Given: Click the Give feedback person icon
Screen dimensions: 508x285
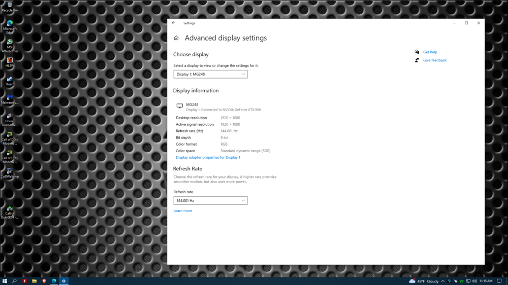Looking at the screenshot, I should (x=417, y=60).
